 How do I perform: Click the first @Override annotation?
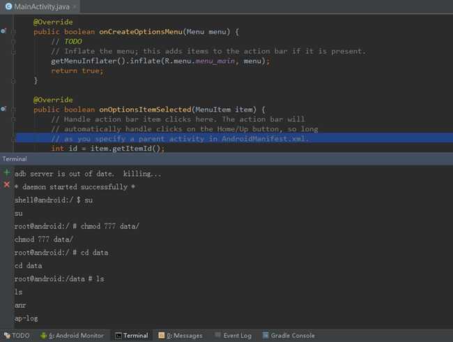[x=53, y=22]
